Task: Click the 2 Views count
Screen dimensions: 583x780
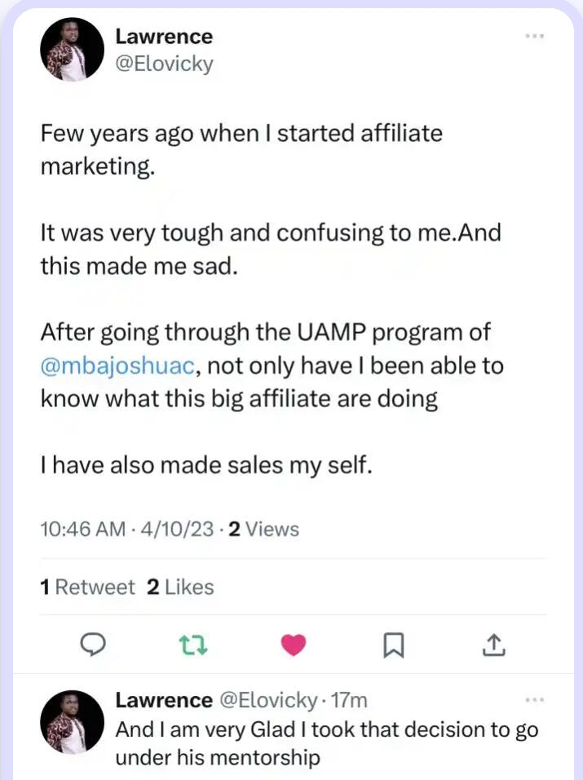Action: coord(263,530)
